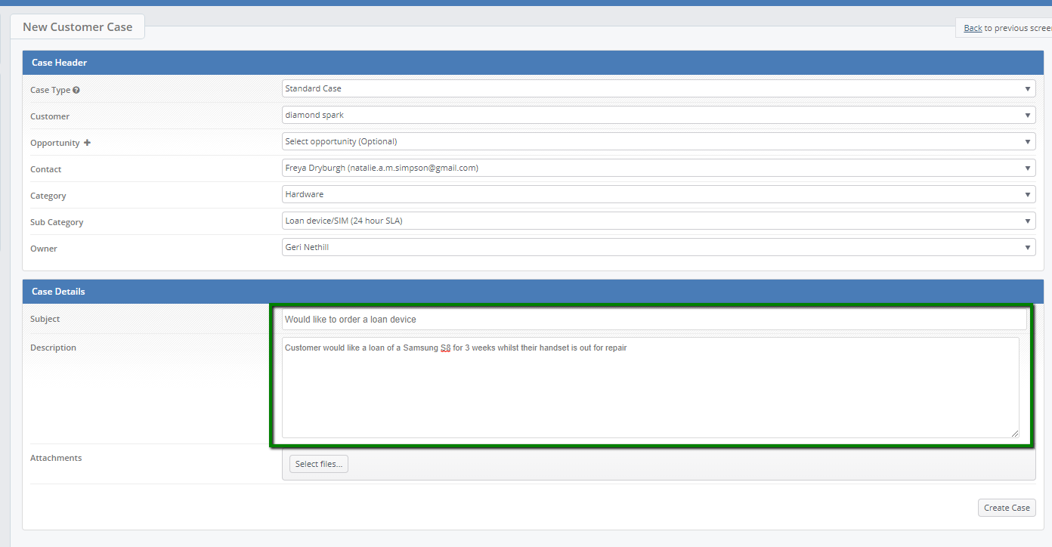Viewport: 1052px width, 547px height.
Task: Click the Attachments field label
Action: [x=56, y=458]
